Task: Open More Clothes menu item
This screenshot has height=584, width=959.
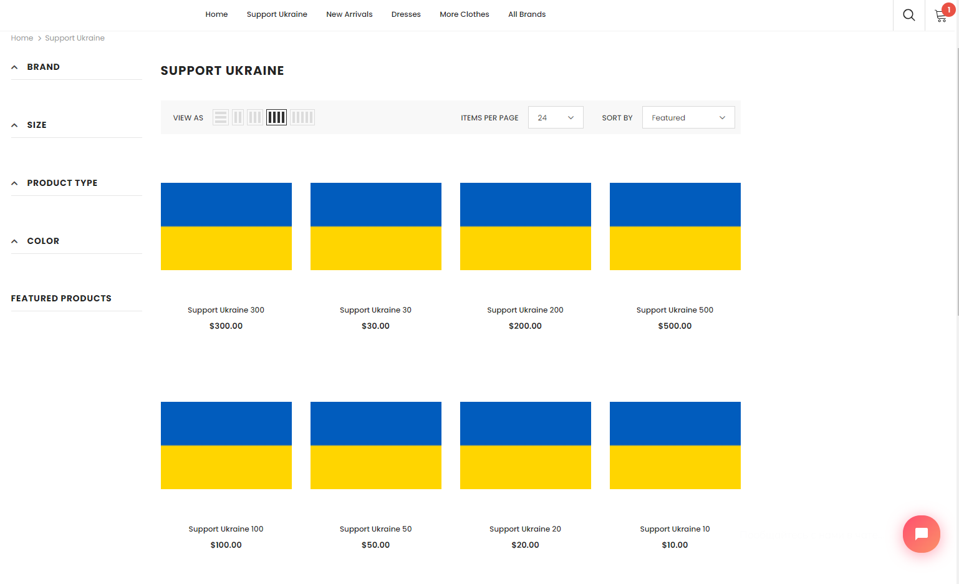Action: (x=465, y=14)
